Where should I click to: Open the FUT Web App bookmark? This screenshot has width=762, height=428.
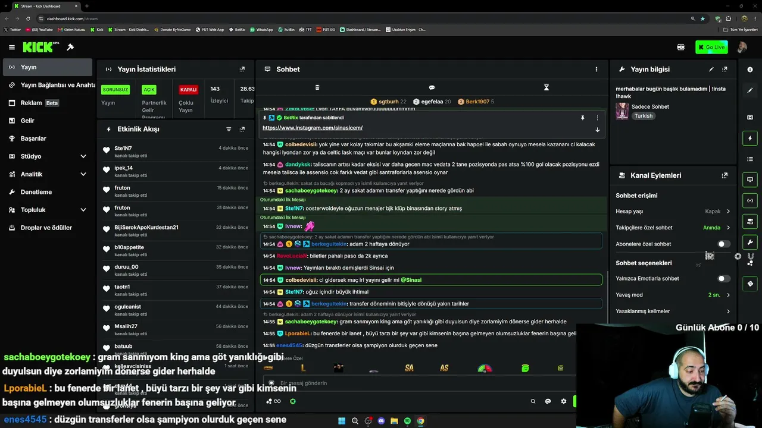click(x=211, y=29)
